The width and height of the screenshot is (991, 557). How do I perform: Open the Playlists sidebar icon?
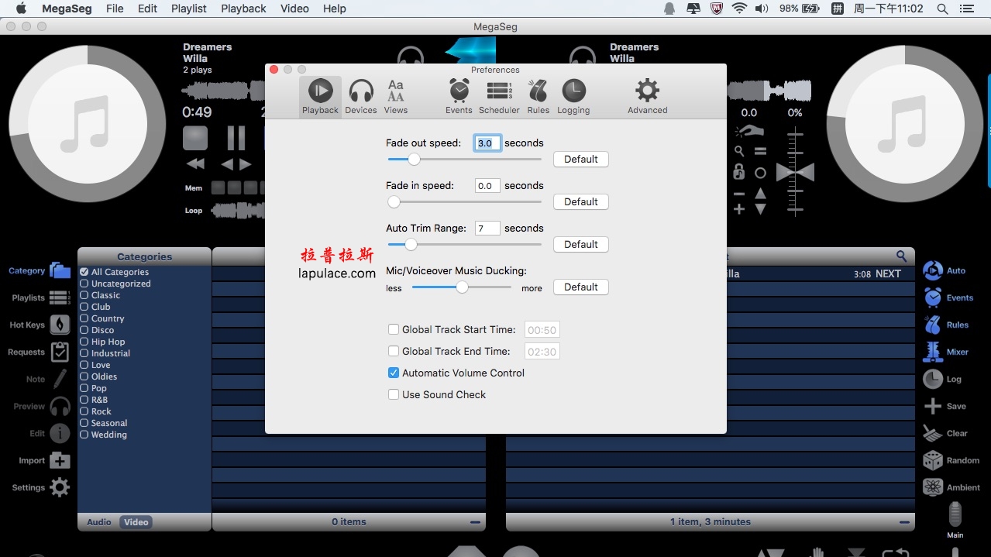[x=60, y=297]
